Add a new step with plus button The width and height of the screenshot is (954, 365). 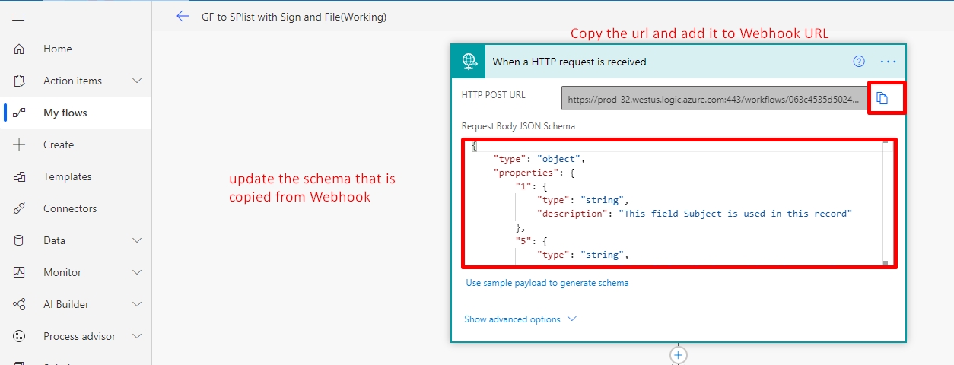(x=679, y=355)
